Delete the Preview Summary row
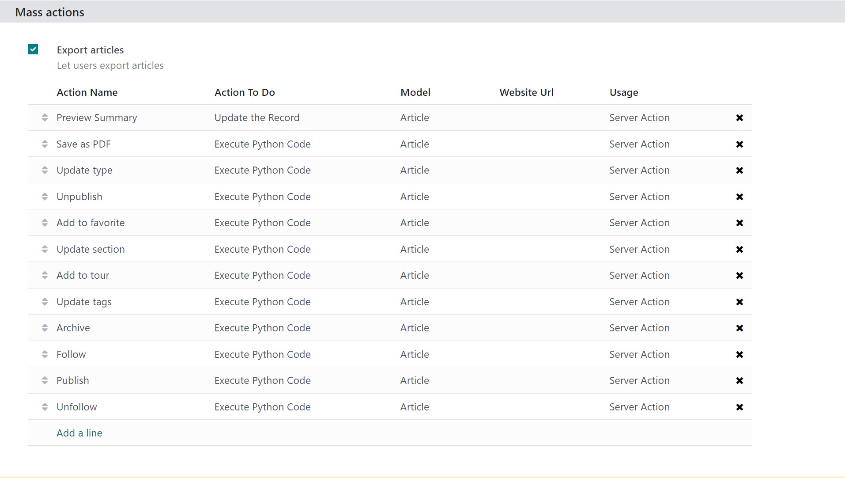This screenshot has height=478, width=845. pos(739,118)
